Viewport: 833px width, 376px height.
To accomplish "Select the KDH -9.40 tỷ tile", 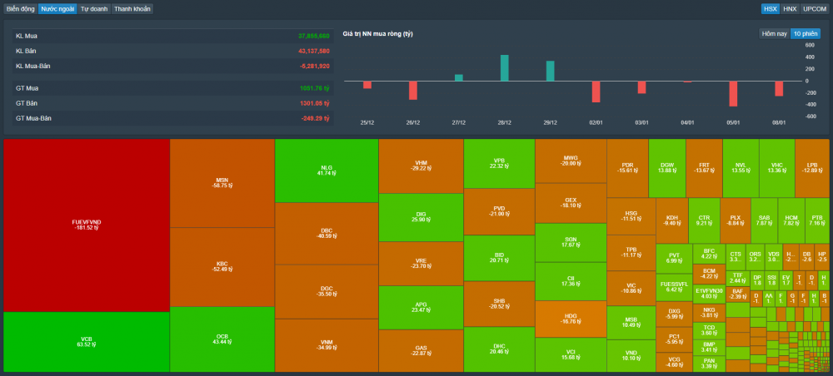I will [672, 220].
